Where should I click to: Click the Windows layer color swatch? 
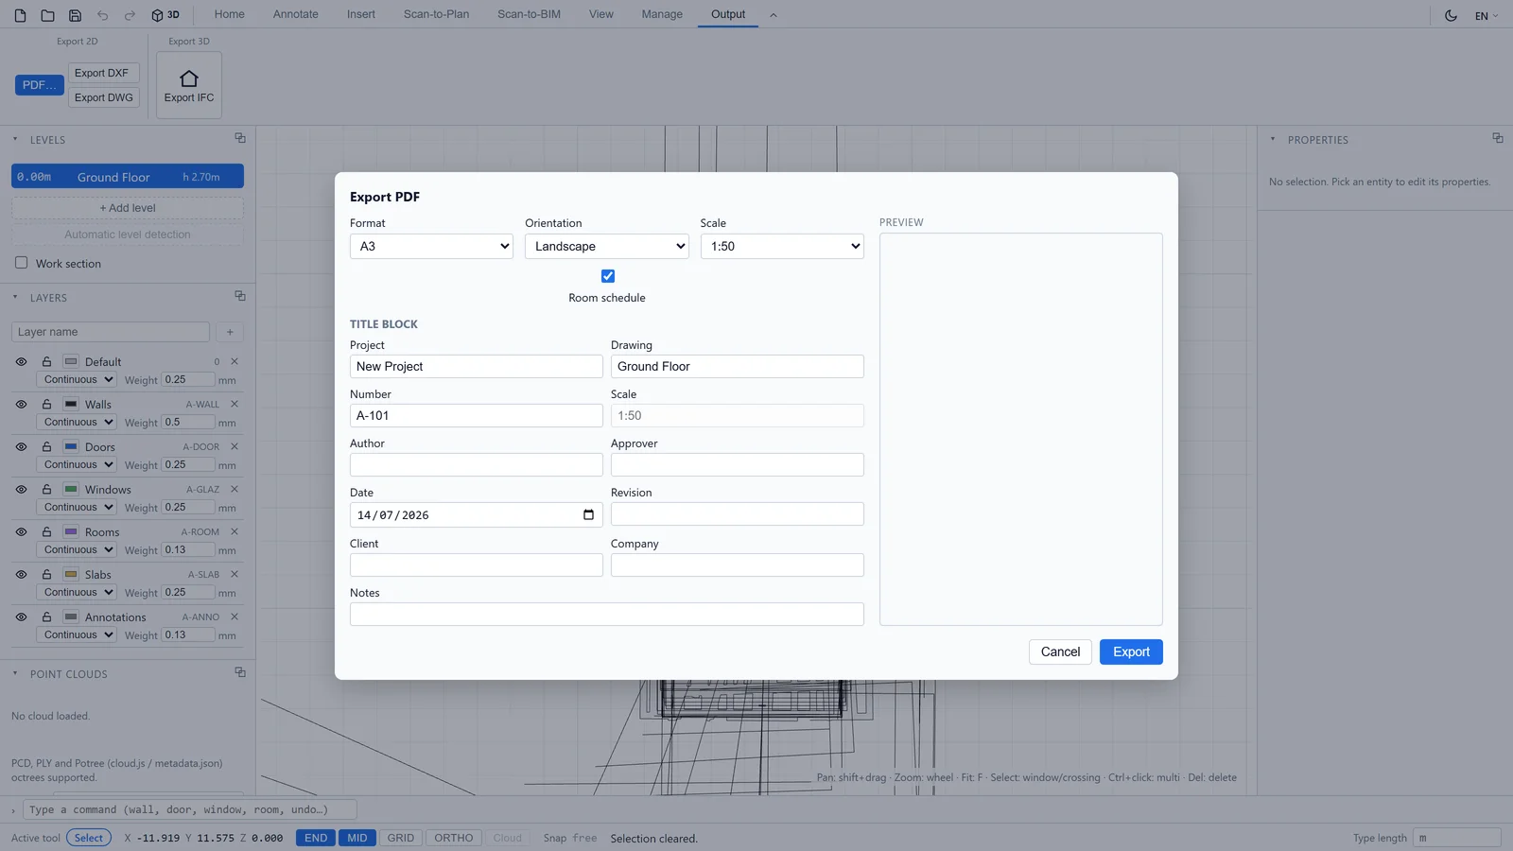tap(71, 489)
